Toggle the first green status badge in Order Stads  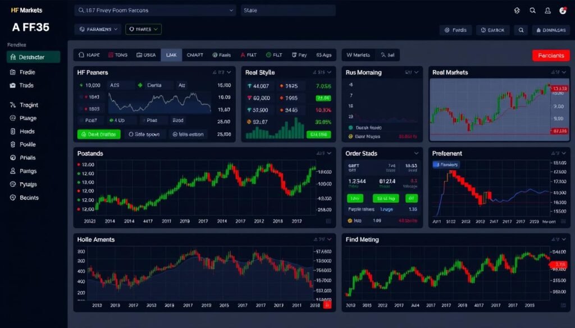click(354, 198)
